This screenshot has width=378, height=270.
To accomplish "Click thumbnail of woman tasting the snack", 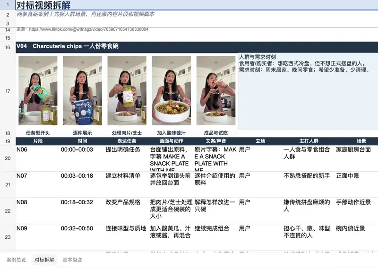I will coord(216,91).
